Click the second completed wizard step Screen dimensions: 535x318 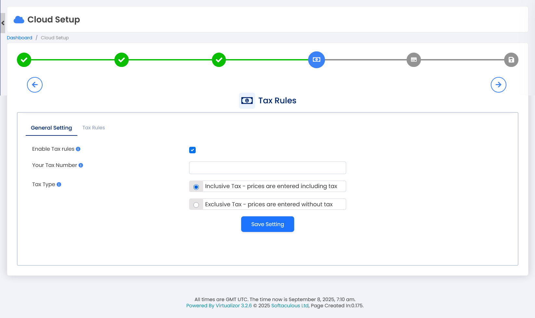[122, 60]
